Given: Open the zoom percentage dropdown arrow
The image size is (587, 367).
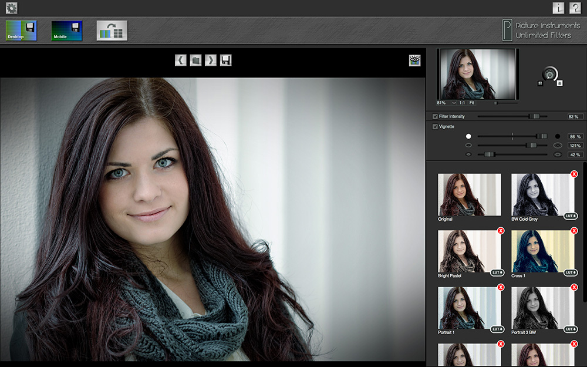Looking at the screenshot, I should 454,103.
